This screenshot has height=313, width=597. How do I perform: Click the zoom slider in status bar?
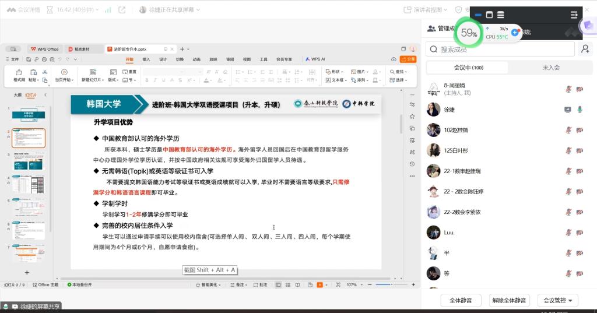pyautogui.click(x=391, y=285)
